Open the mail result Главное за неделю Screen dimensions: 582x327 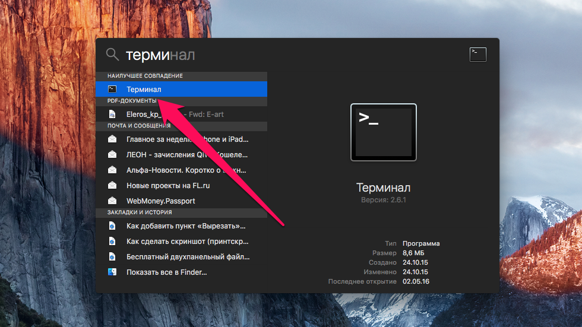tap(182, 139)
